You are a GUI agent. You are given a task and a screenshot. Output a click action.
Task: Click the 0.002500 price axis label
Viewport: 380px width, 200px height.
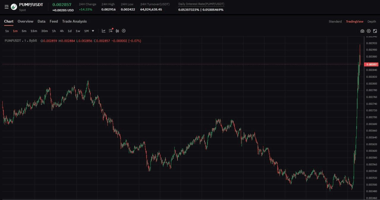click(372, 185)
